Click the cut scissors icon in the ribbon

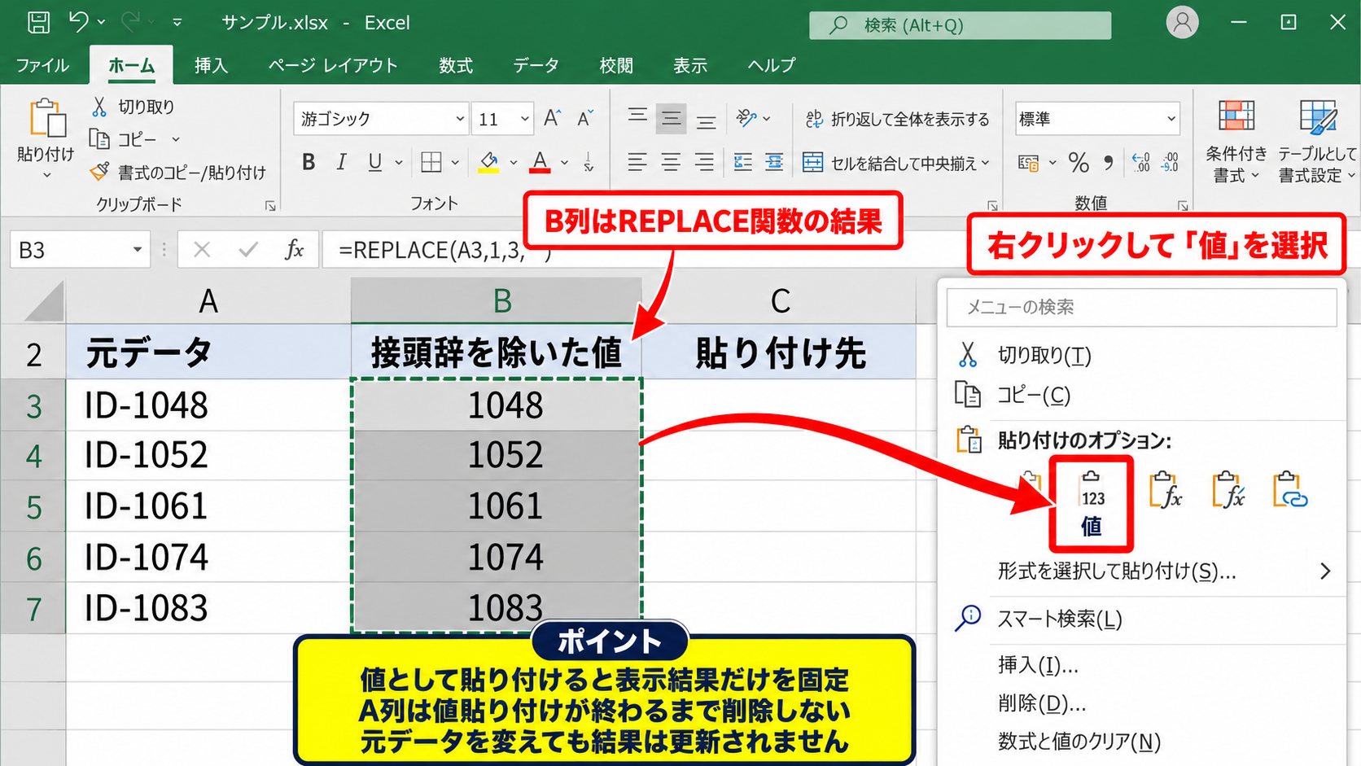coord(99,107)
